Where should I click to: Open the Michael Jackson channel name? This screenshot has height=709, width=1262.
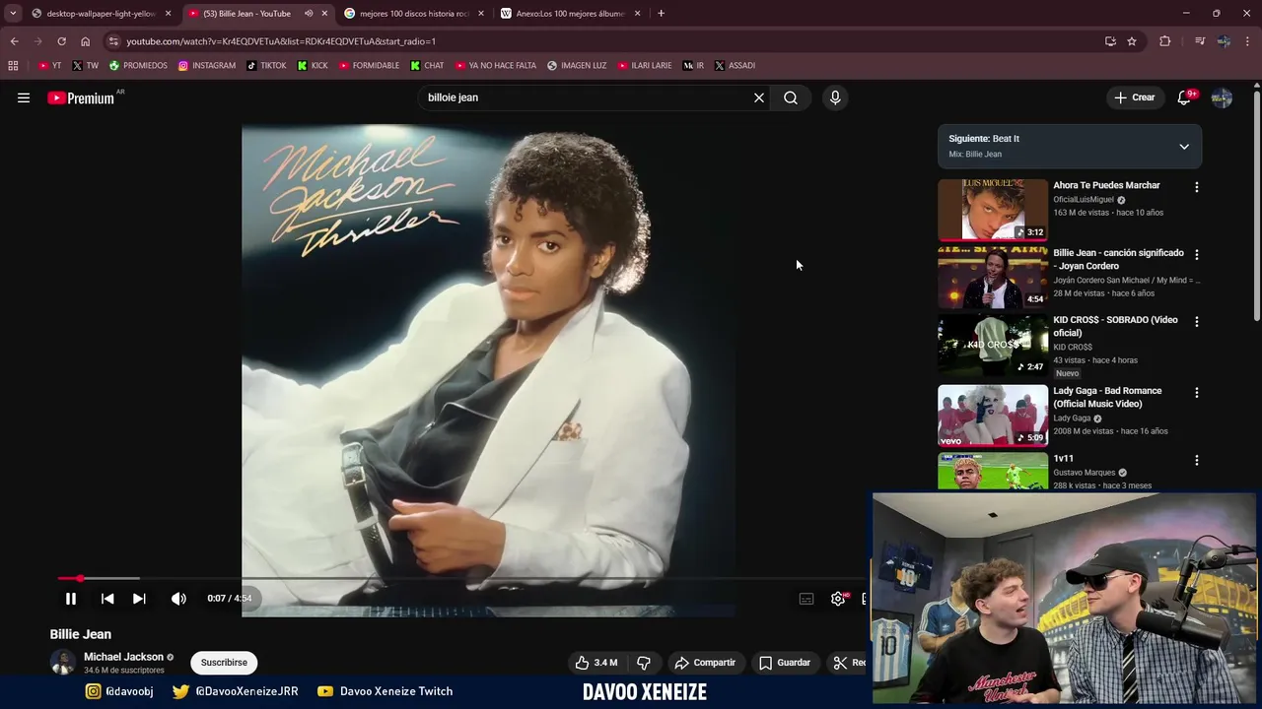[x=123, y=657]
